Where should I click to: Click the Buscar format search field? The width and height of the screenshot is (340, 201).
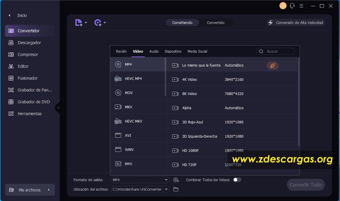(276, 52)
